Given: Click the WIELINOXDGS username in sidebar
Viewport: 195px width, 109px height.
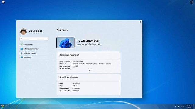Looking at the screenshot, I should click(35, 31).
